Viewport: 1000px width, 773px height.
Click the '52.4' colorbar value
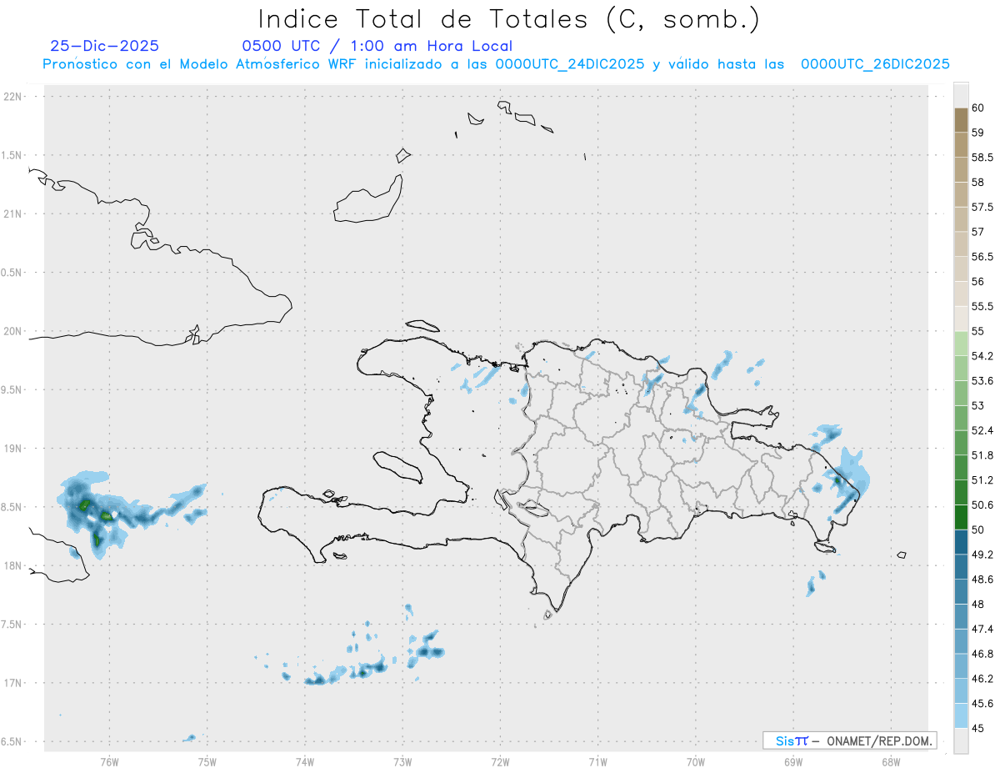pos(982,430)
